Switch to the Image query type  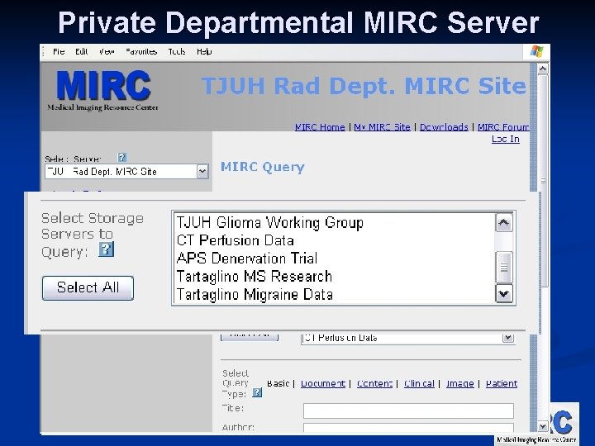pos(460,383)
